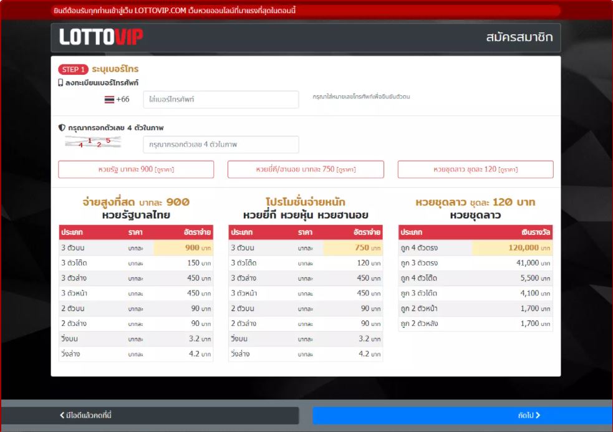613x432 pixels.
Task: Click the highlighted 750 บาท payout
Action: 367,248
